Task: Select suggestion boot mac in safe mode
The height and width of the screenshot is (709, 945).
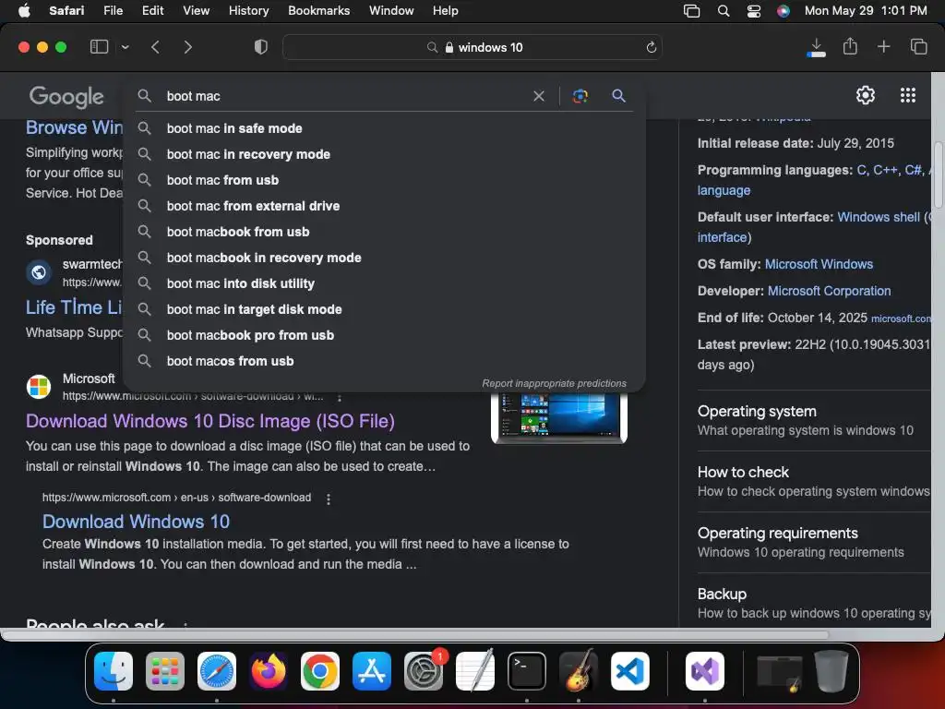Action: 385,128
